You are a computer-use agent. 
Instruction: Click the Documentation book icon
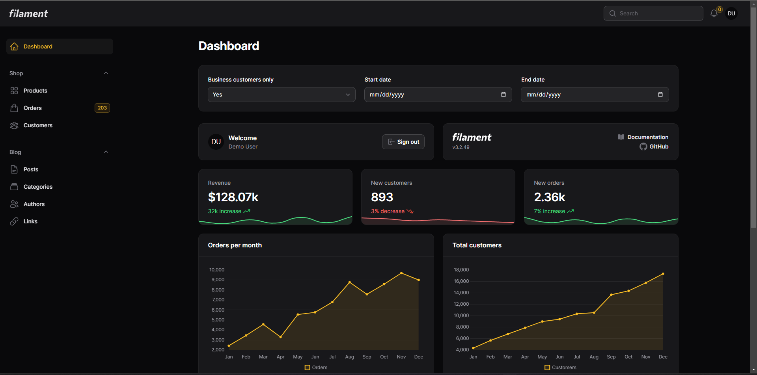pyautogui.click(x=621, y=137)
